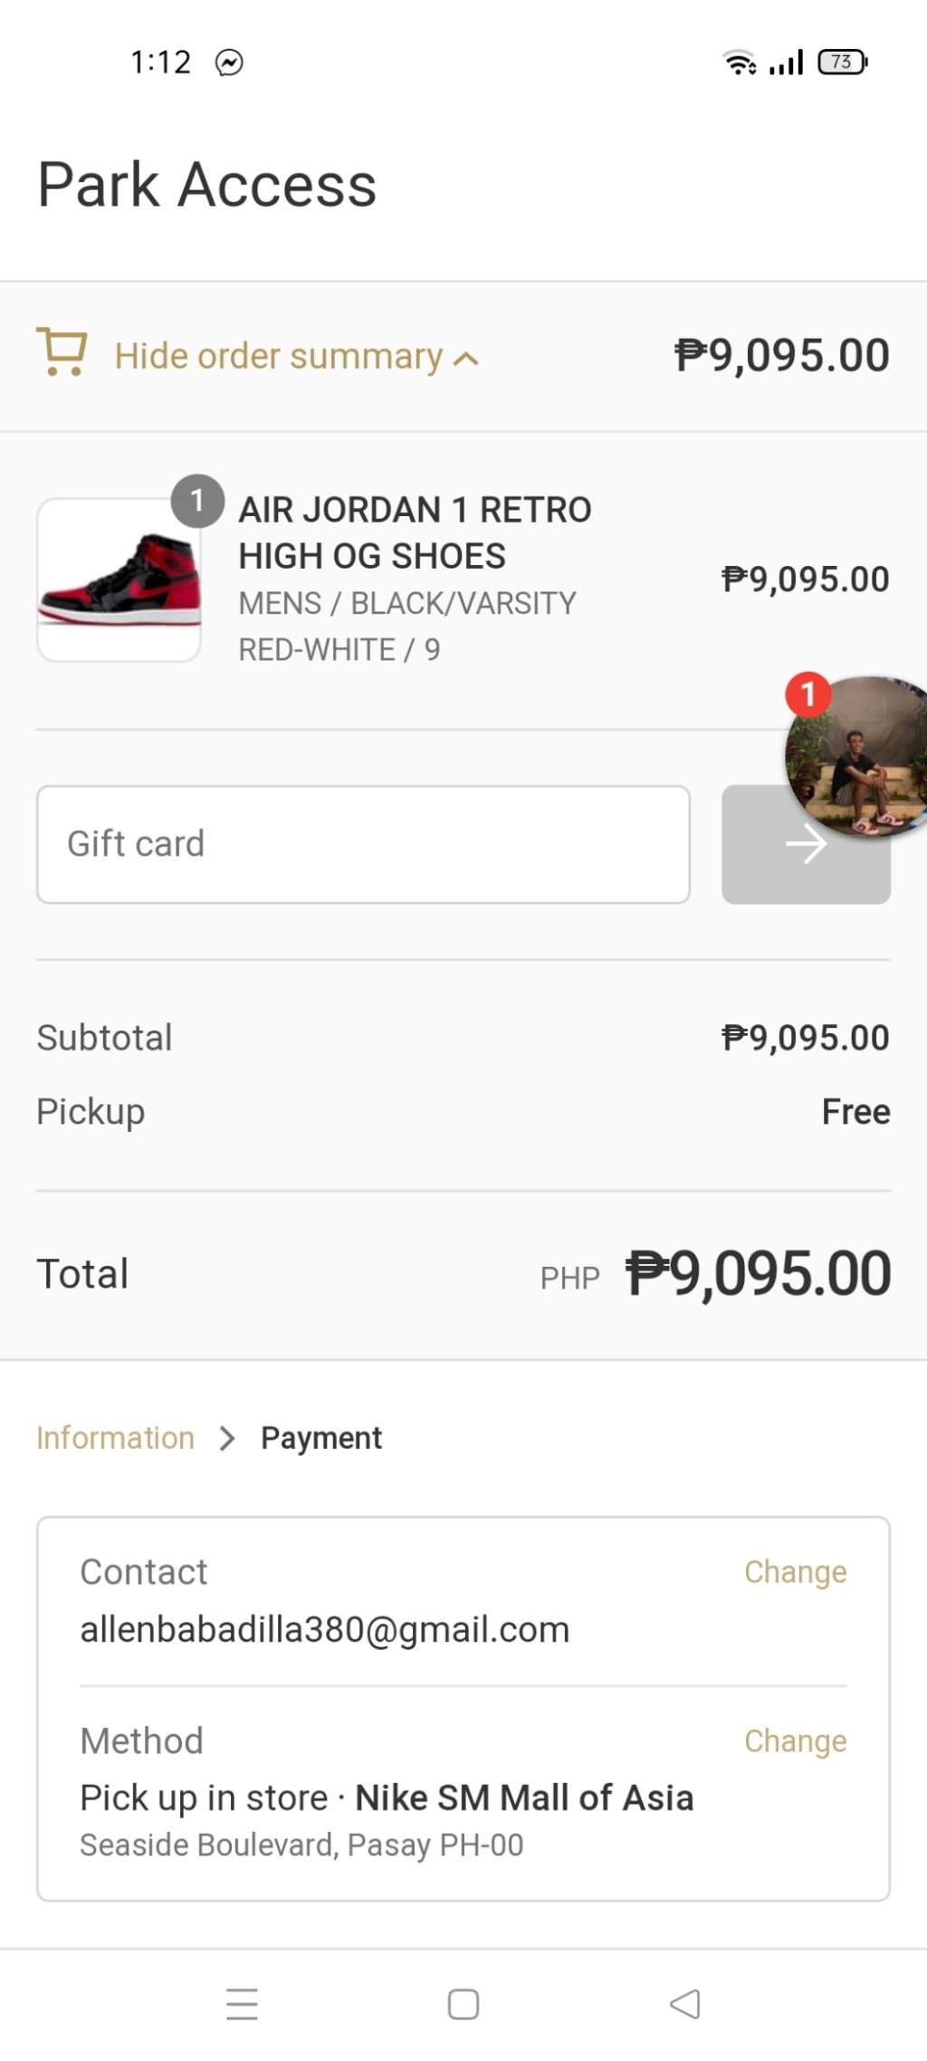Select the Payment breadcrumb step
927x2061 pixels.
click(321, 1438)
